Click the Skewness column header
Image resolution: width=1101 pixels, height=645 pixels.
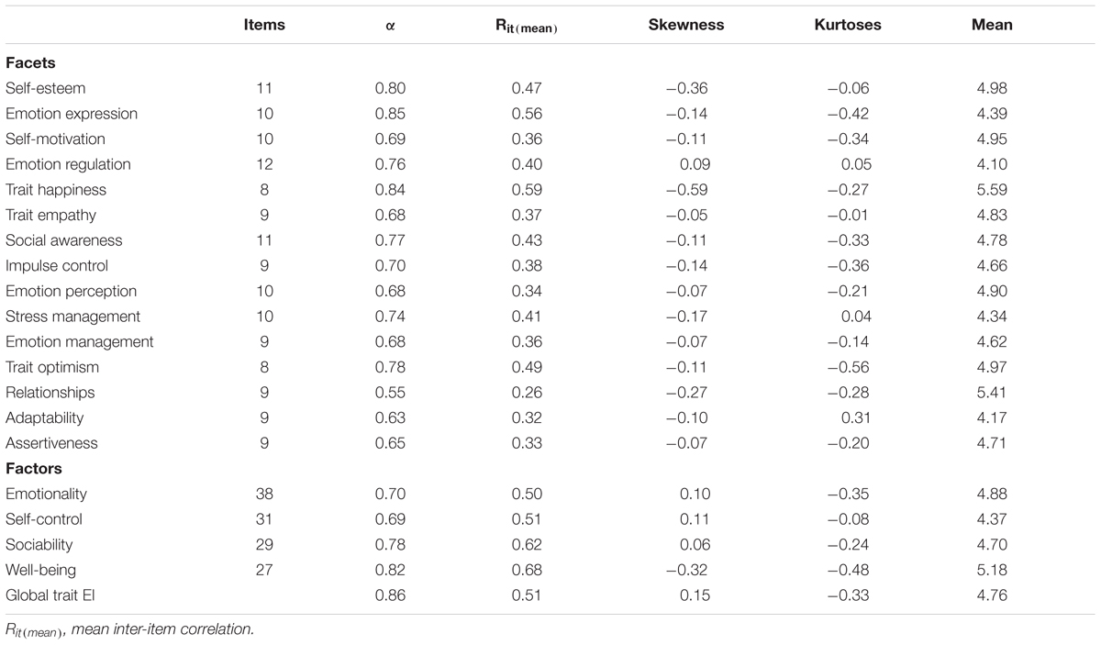coord(687,26)
